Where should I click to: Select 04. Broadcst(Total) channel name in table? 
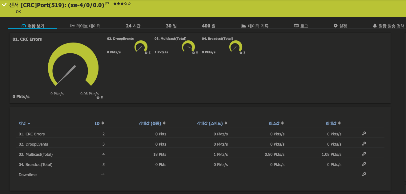tap(35, 165)
